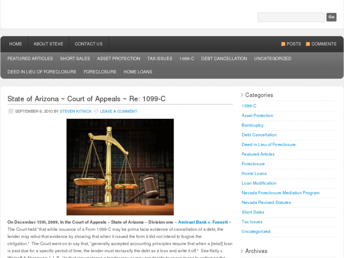
Task: Click the Comments RSS feed icon
Action: point(308,44)
